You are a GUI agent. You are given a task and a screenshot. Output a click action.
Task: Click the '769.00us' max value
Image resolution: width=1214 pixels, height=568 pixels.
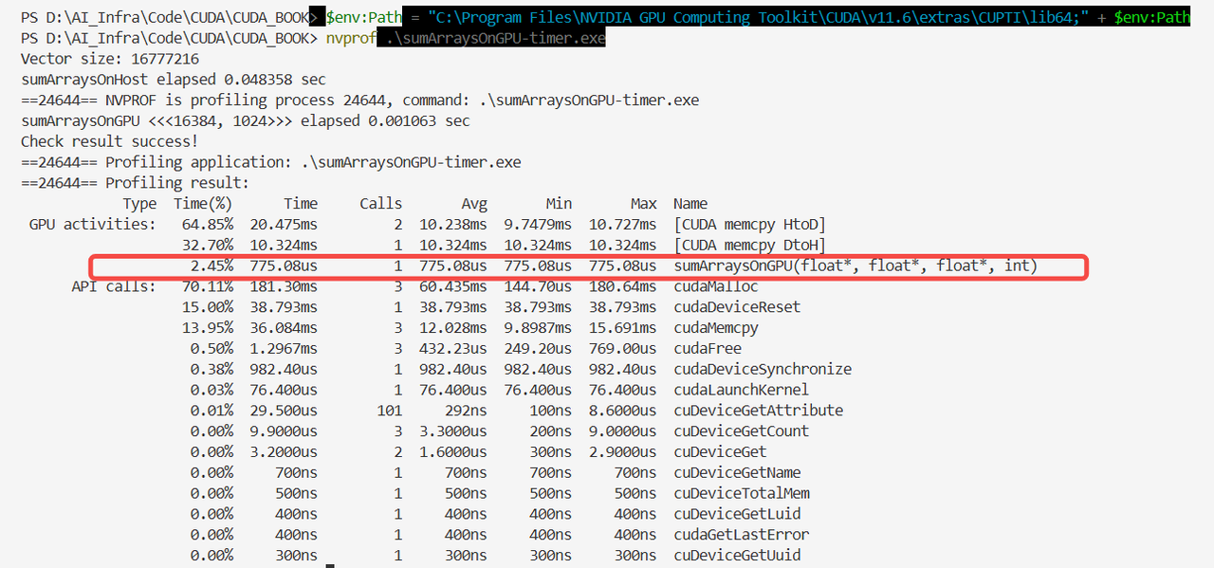tap(622, 348)
